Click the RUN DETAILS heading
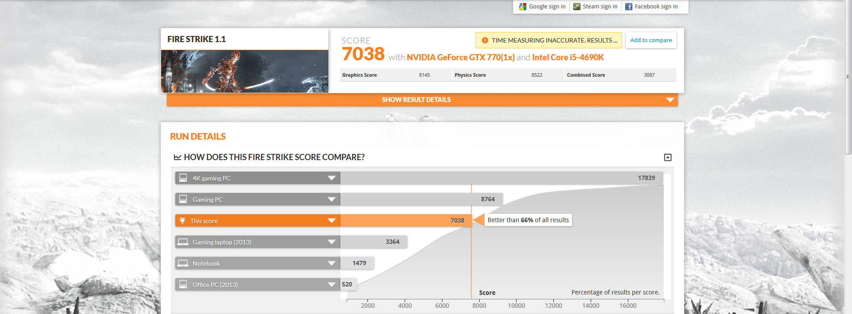 pyautogui.click(x=198, y=137)
